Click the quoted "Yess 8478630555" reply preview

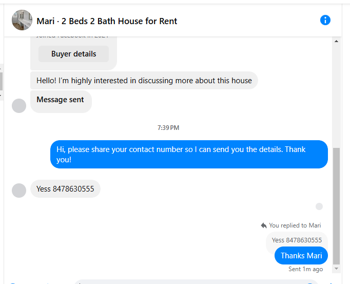click(297, 240)
